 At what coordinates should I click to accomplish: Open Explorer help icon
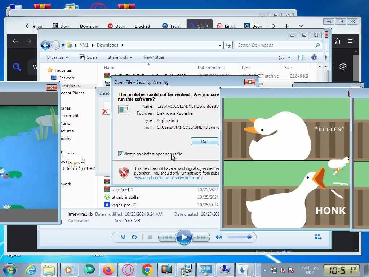pyautogui.click(x=314, y=57)
